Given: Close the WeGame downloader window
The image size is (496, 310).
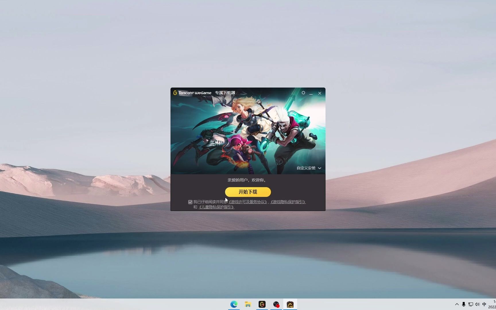Looking at the screenshot, I should (319, 93).
